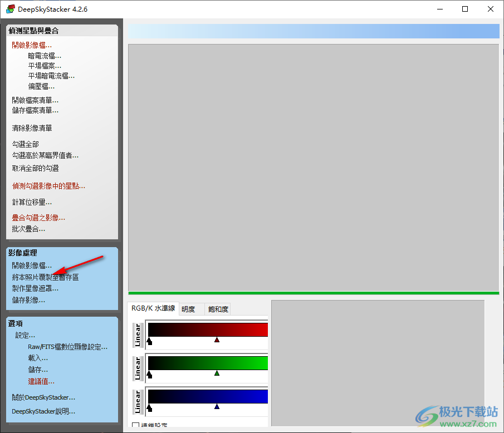This screenshot has width=504, height=433.
Task: Click red channel black point marker
Action: 149,341
